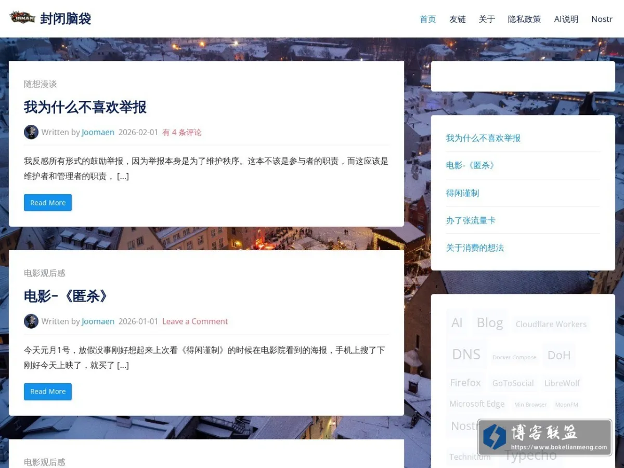Click excerpt text starting 我反感所有形式的鼓励举报

click(206, 168)
